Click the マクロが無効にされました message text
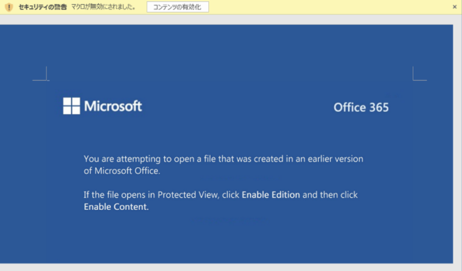Image resolution: width=462 pixels, height=271 pixels. [x=104, y=7]
